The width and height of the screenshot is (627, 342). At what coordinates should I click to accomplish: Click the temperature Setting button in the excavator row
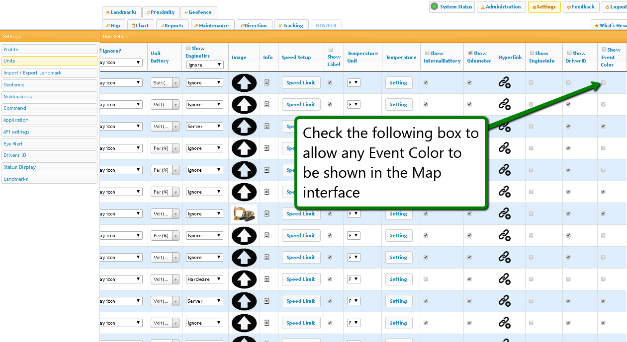pyautogui.click(x=398, y=214)
